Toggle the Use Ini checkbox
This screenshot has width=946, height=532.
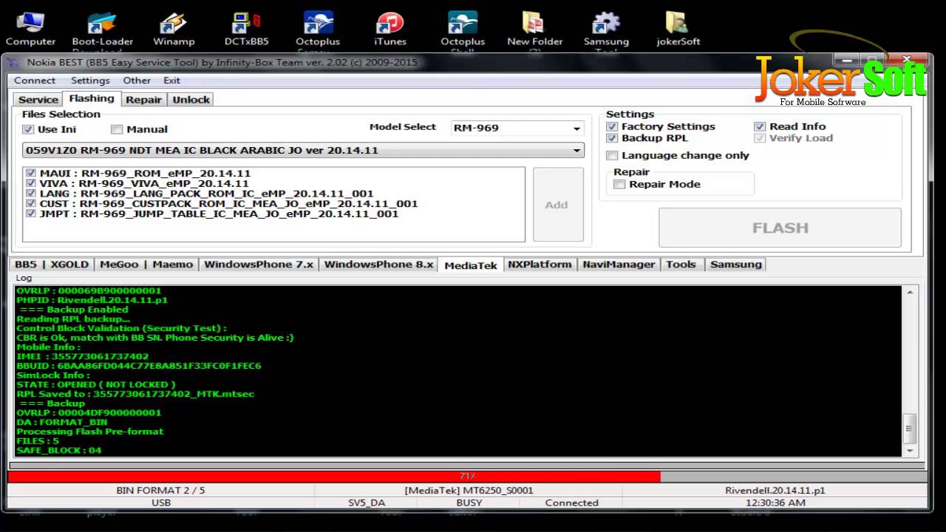click(x=29, y=129)
